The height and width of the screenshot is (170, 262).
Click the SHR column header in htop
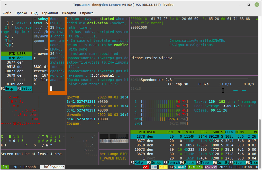coord(216,132)
